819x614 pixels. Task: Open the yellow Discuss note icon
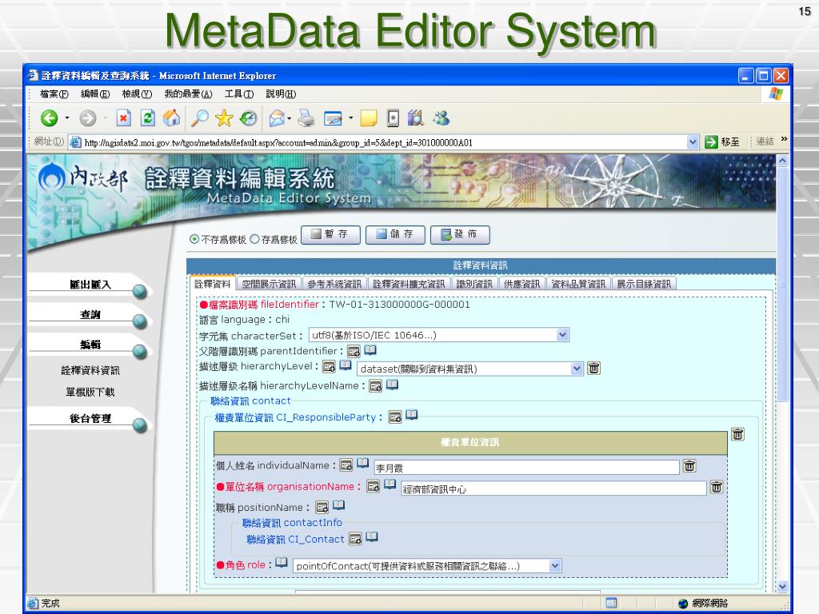click(x=369, y=118)
